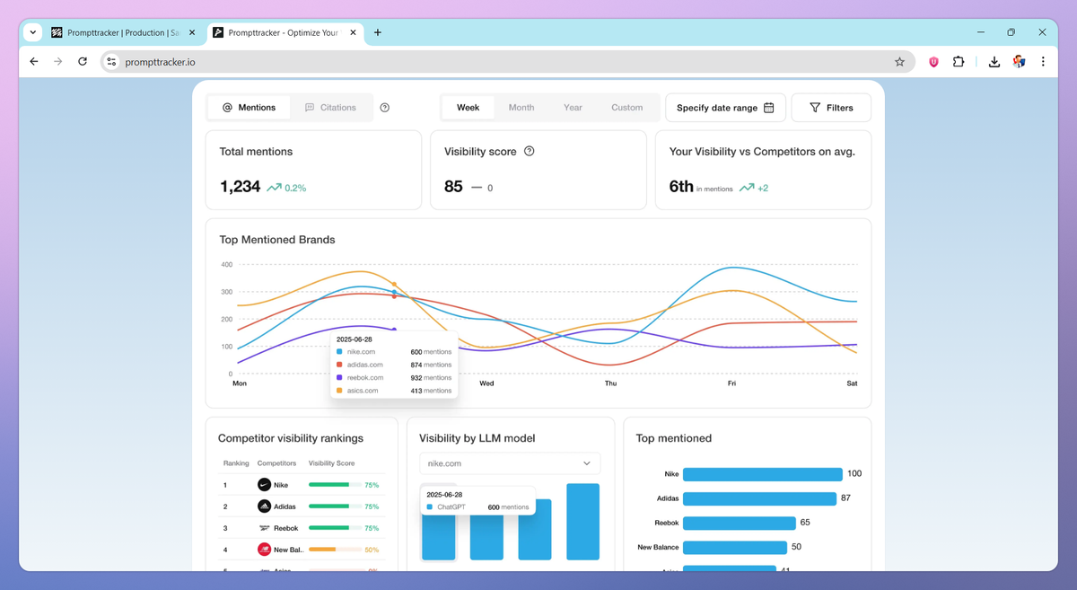Screen dimensions: 1077x590
Task: Open site information icon in address bar
Action: tap(111, 62)
